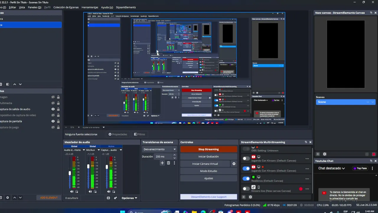Disable the active YouTube Jugando Con Kinzaro toggle
This screenshot has height=213, width=378.
pyautogui.click(x=246, y=169)
